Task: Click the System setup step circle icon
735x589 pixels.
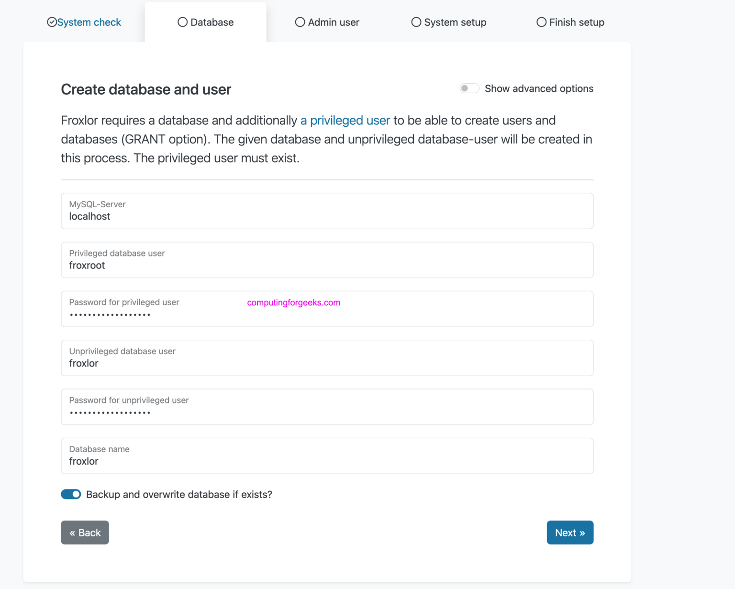Action: 416,22
